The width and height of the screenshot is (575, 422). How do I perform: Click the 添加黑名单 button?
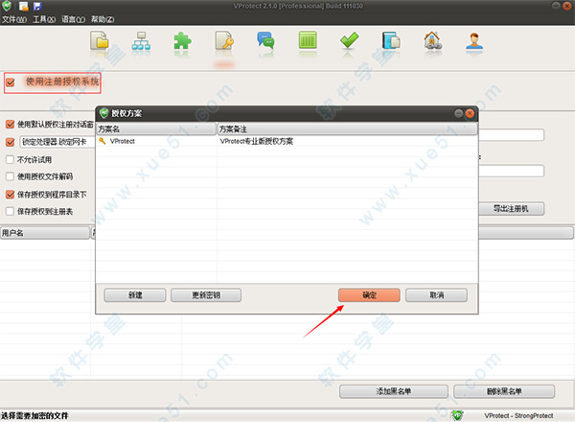[x=394, y=391]
